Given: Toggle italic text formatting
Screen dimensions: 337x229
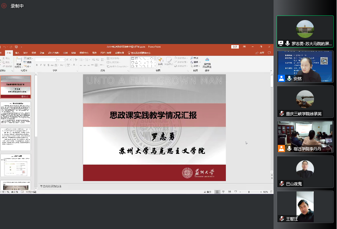Looking at the screenshot, I should click(x=41, y=65).
